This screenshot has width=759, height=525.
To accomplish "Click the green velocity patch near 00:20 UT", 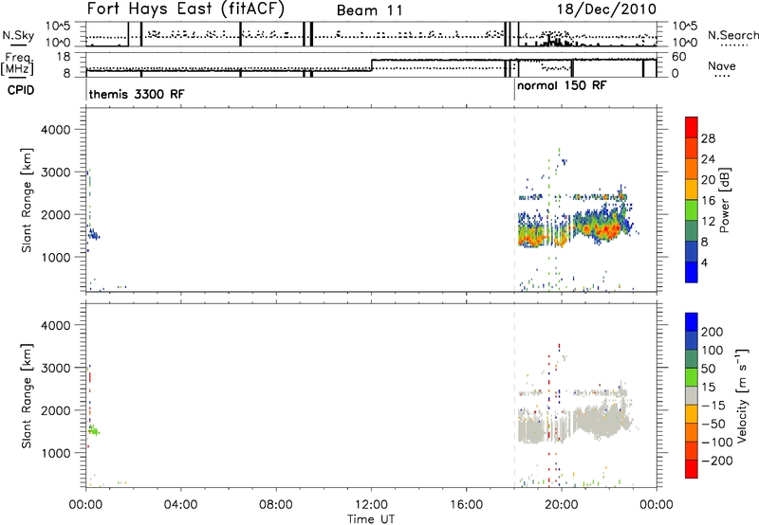I will tap(94, 430).
